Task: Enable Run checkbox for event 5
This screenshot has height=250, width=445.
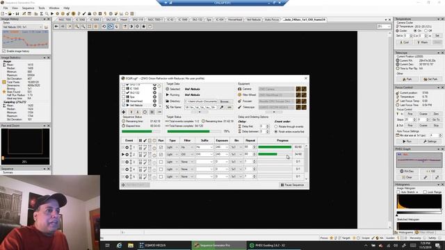Action: click(x=161, y=176)
